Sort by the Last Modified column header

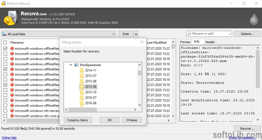pos(157,42)
